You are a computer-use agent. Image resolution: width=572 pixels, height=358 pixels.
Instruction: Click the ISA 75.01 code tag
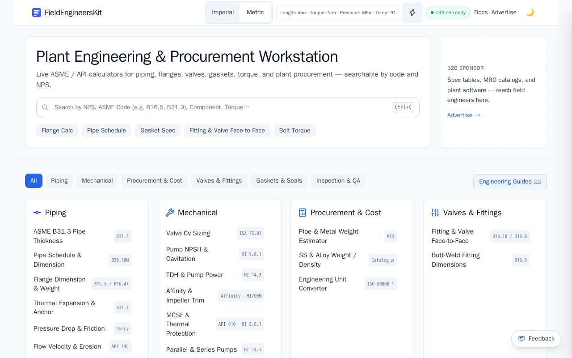tap(250, 233)
